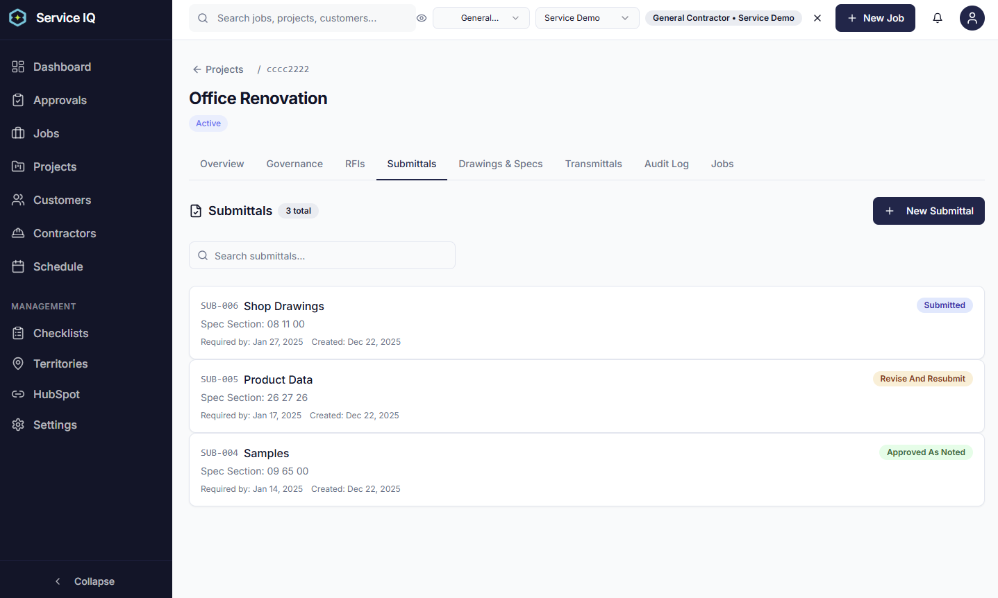The width and height of the screenshot is (998, 598).
Task: Open HubSpot integration link
Action: pos(86,394)
